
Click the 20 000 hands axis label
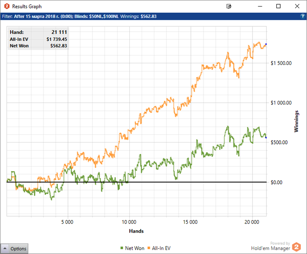[x=252, y=222]
